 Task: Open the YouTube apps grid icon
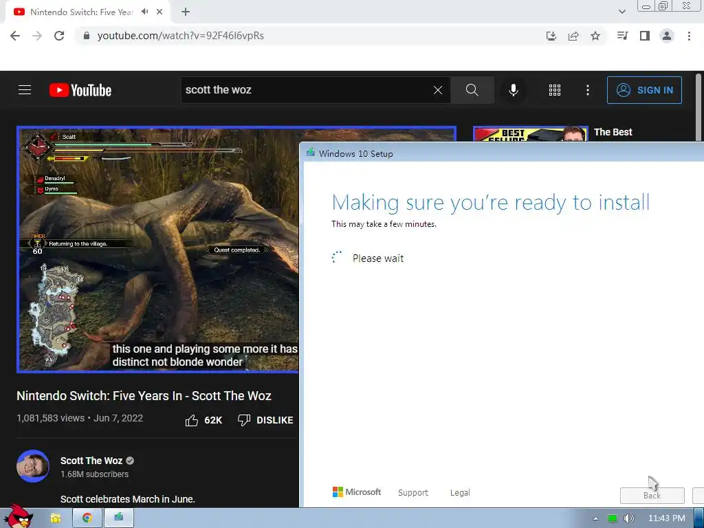coord(555,90)
